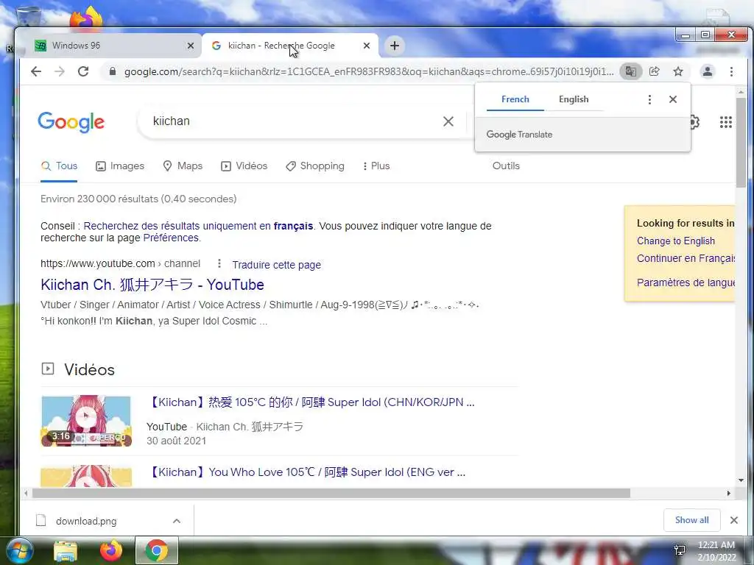
Task: Click the second Kiichan video thumbnail
Action: click(x=86, y=476)
